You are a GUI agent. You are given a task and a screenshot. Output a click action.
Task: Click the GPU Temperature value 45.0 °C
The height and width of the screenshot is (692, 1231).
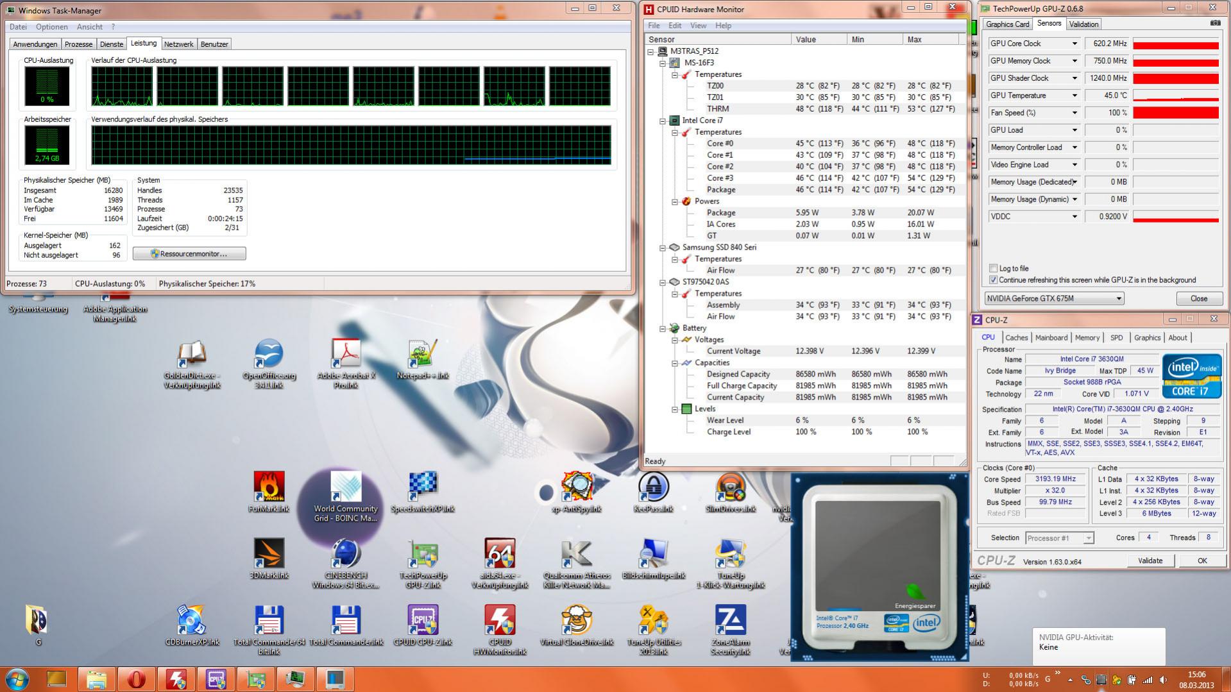(1107, 96)
